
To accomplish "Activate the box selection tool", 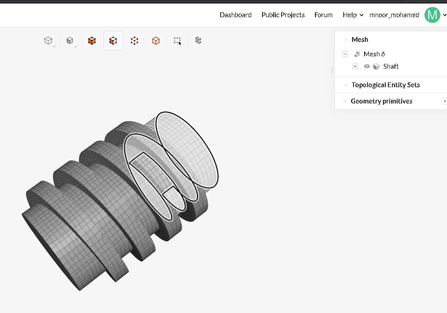I will [177, 41].
